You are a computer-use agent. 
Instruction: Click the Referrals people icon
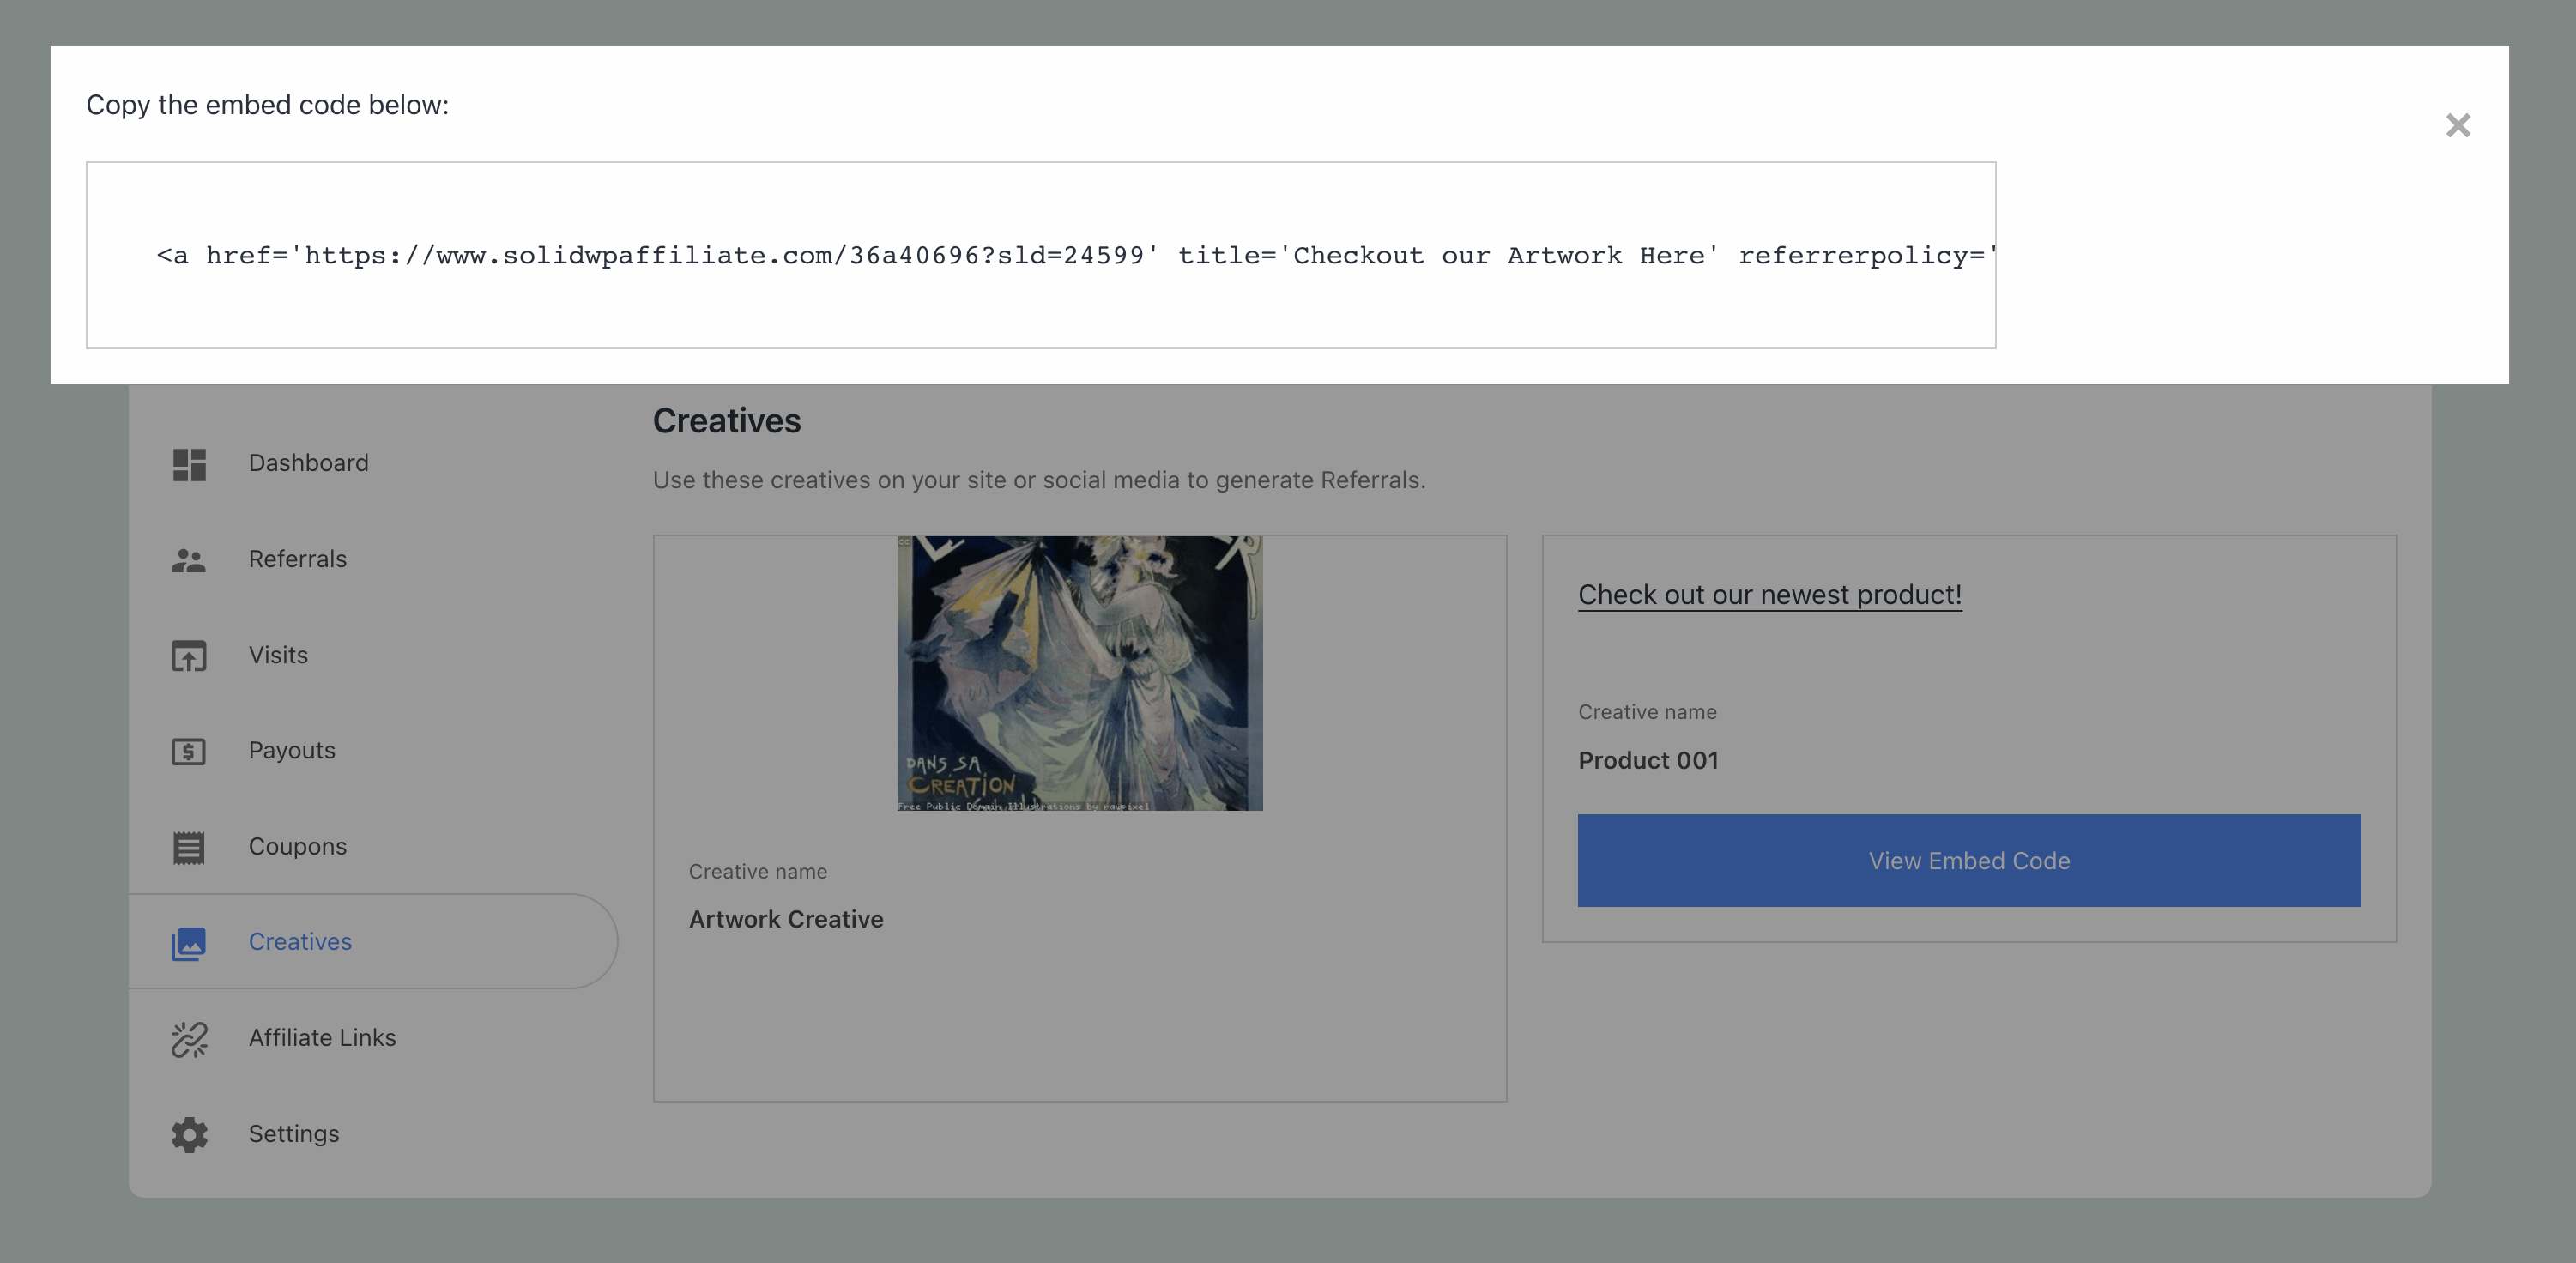[x=188, y=560]
